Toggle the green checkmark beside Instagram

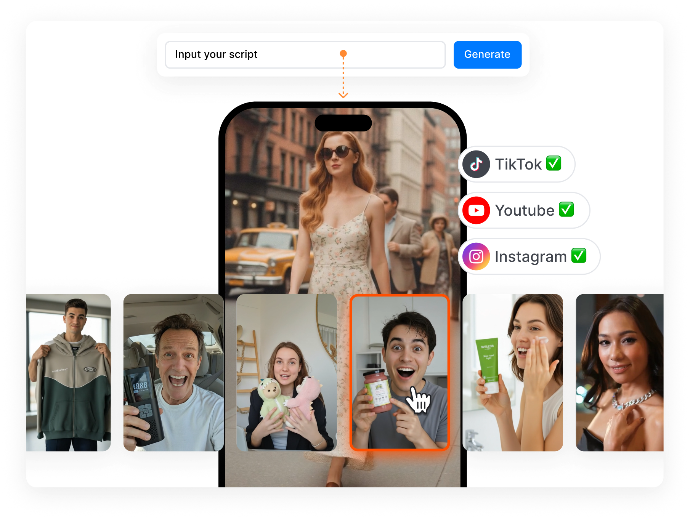click(579, 256)
